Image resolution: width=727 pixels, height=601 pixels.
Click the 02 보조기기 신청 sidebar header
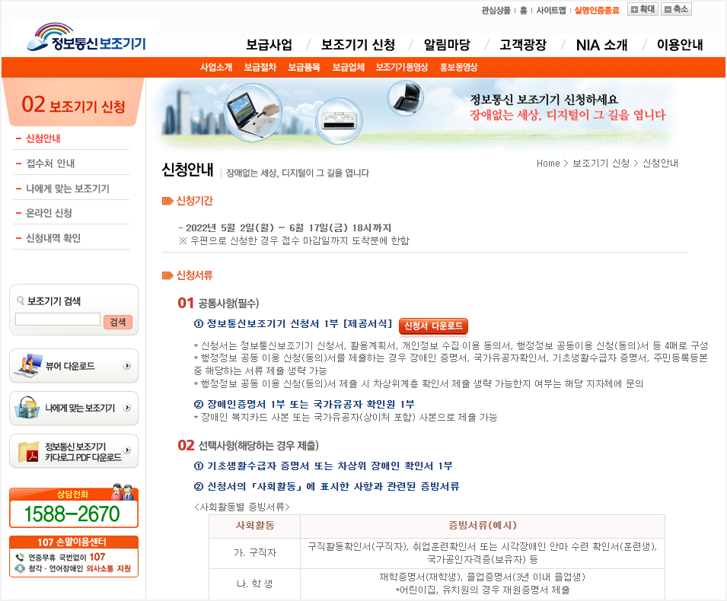(74, 104)
